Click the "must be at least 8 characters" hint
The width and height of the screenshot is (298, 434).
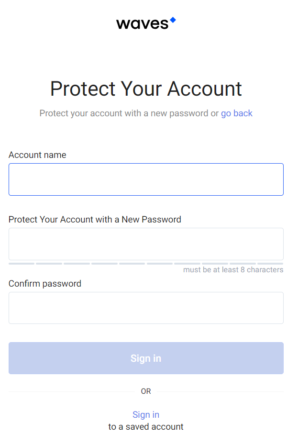(x=233, y=270)
